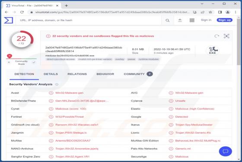Open the apps grid menu icon

pos(192,20)
